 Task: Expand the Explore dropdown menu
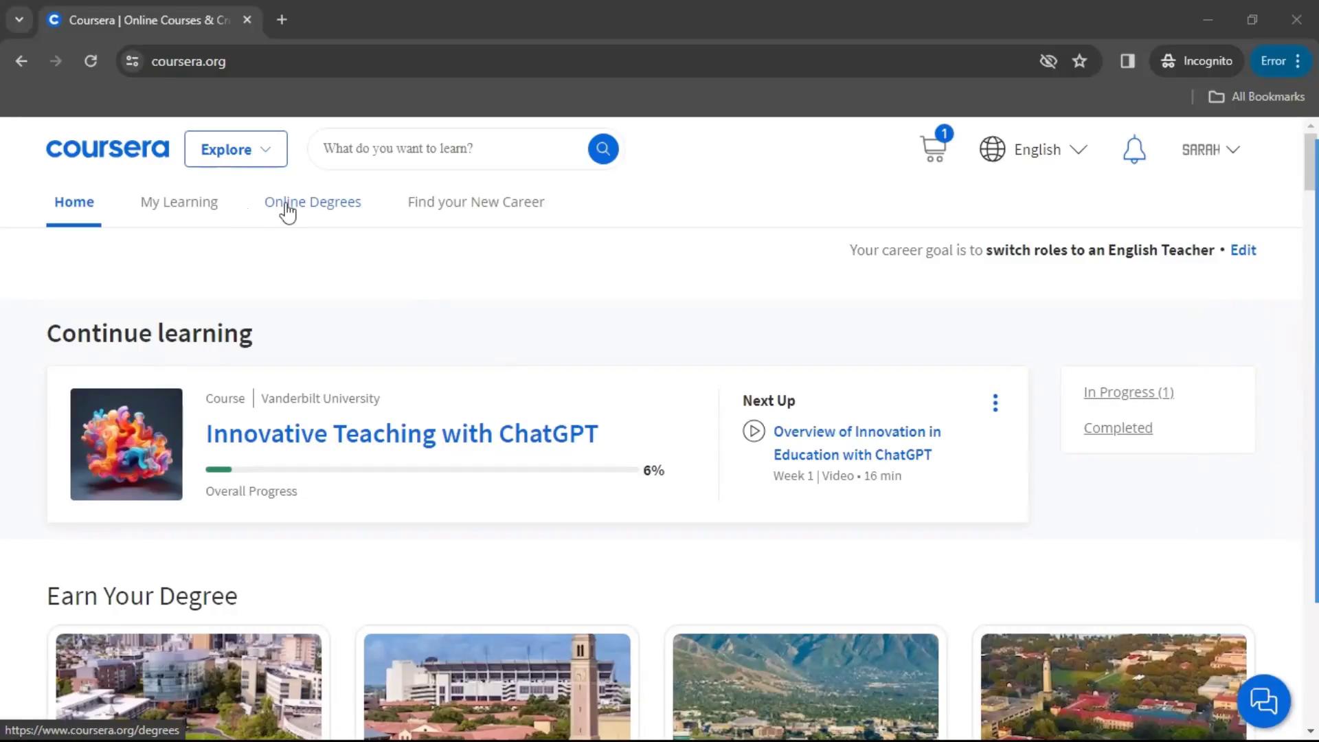tap(235, 150)
